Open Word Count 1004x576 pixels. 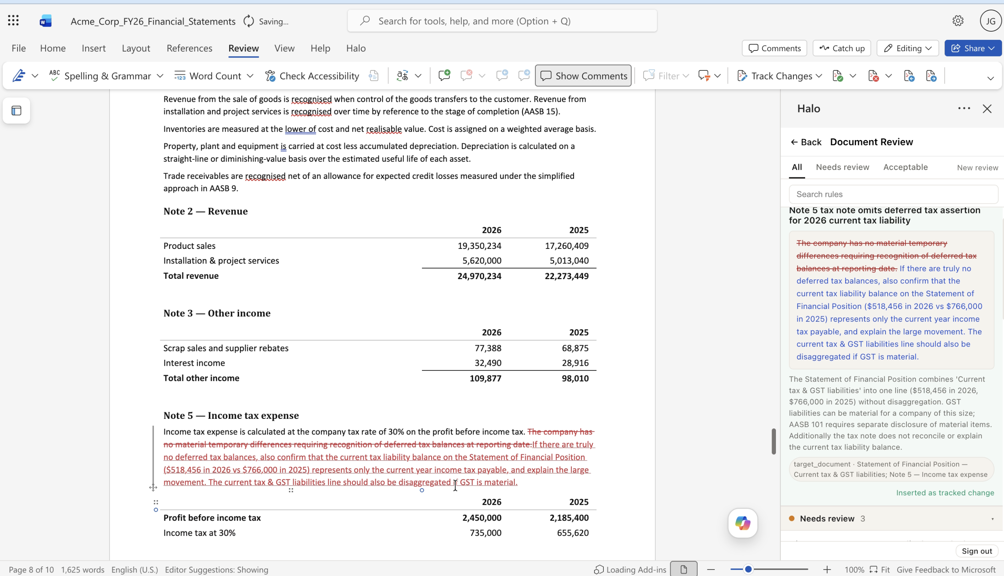click(208, 76)
